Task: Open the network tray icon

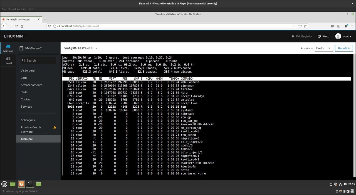Action: click(x=340, y=184)
